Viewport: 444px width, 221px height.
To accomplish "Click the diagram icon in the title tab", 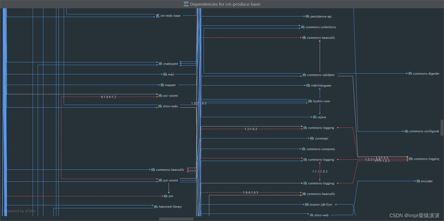I will (x=186, y=4).
